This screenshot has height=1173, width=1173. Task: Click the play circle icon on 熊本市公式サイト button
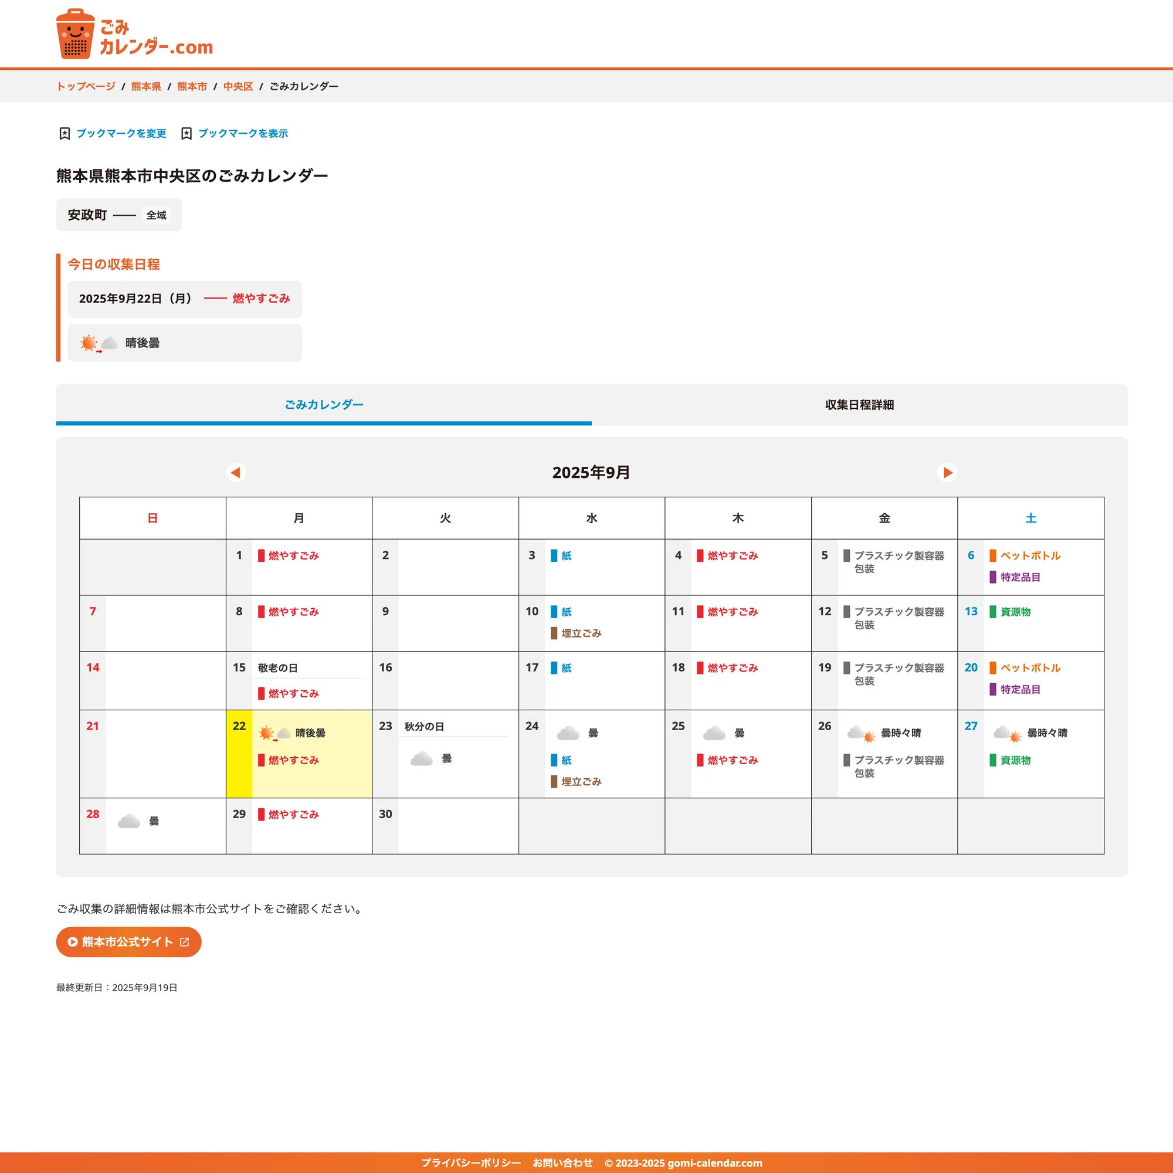(72, 942)
